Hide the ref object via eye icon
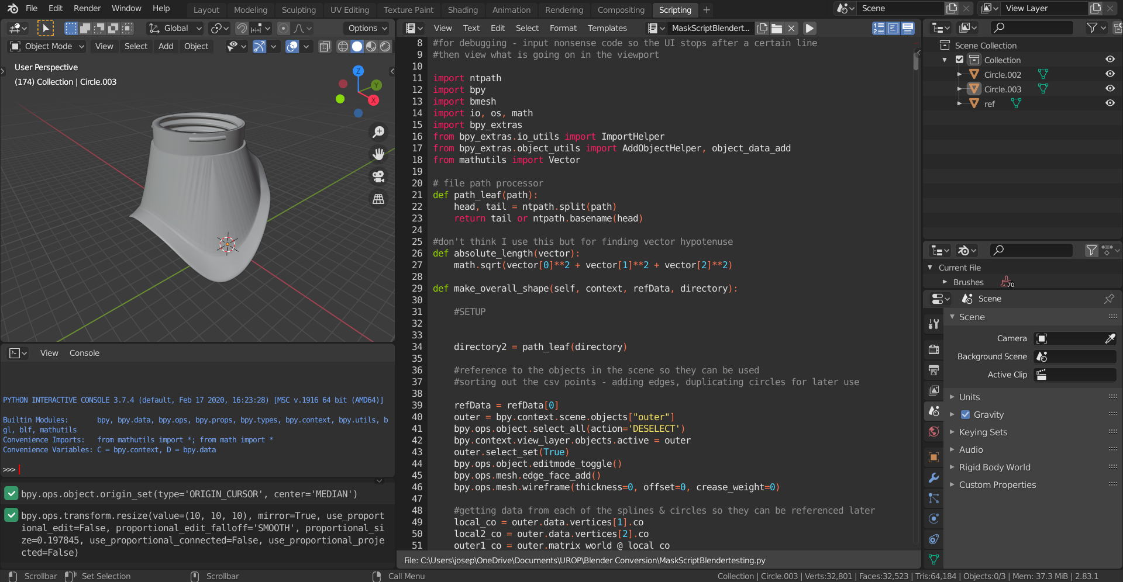 tap(1110, 103)
